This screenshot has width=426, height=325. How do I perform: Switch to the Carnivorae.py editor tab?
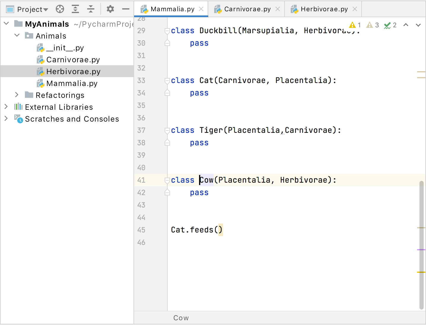coord(247,9)
